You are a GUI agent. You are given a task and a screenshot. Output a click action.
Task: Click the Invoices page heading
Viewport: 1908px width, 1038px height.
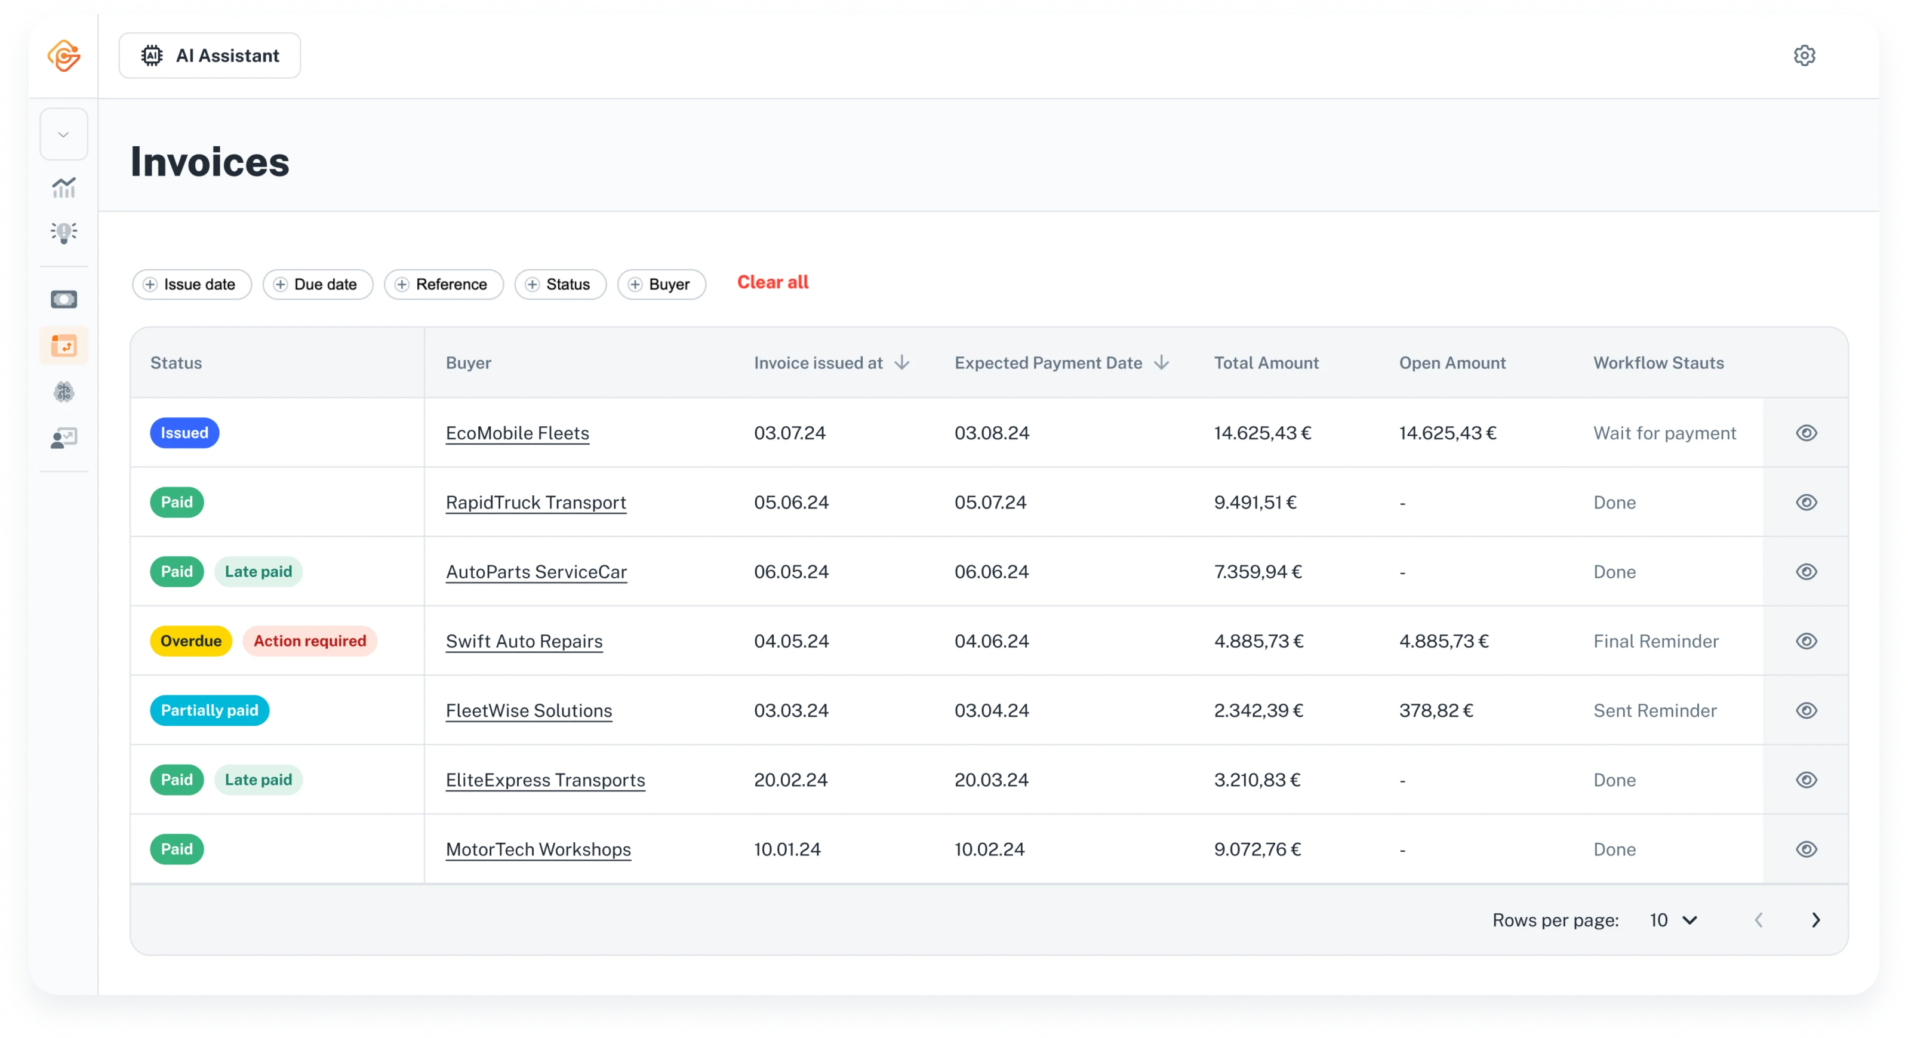pos(210,162)
